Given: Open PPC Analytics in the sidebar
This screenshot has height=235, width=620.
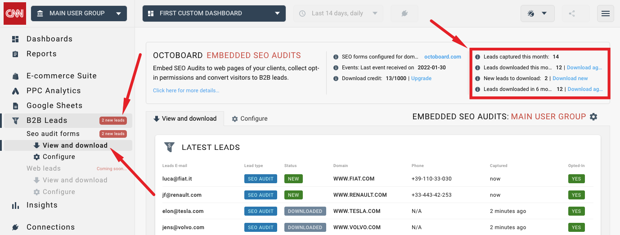Looking at the screenshot, I should tap(54, 90).
